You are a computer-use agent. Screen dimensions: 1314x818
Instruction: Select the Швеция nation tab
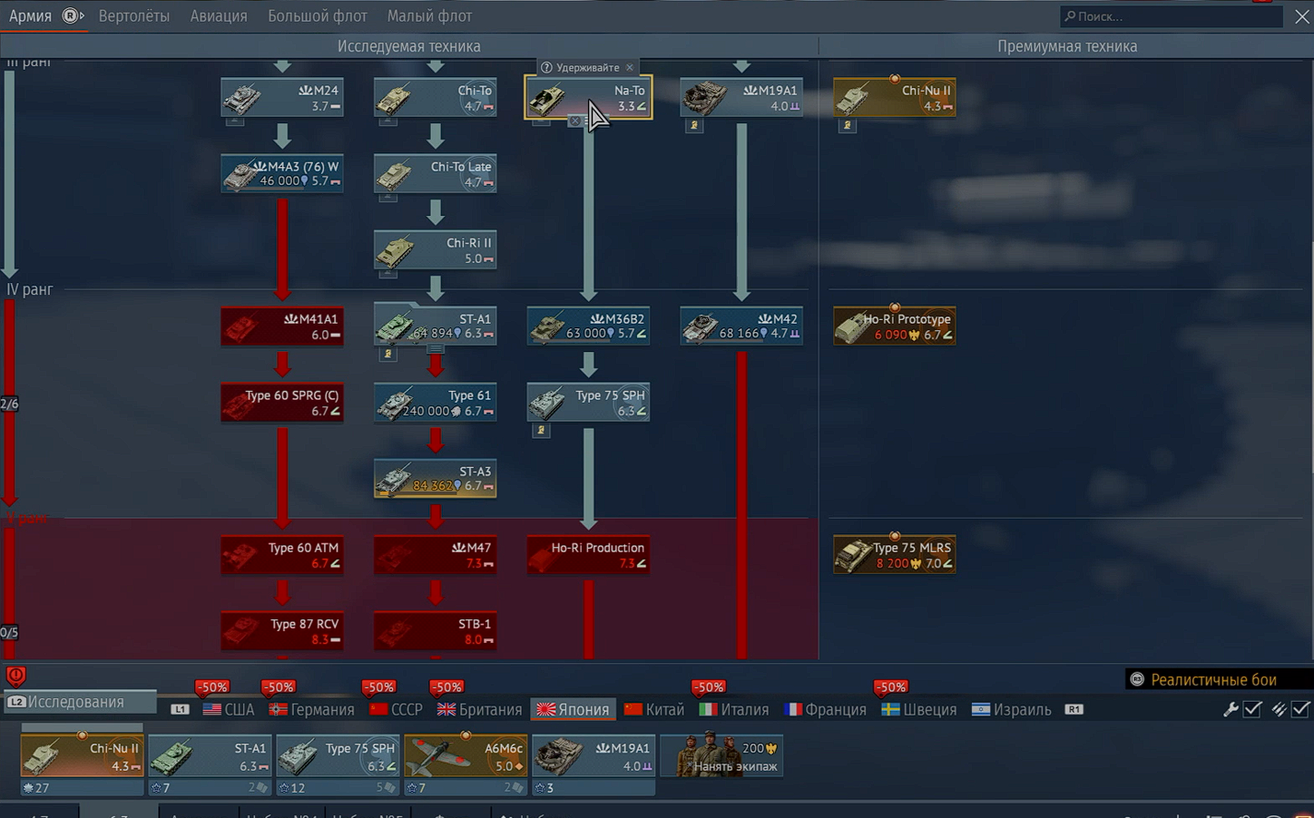click(919, 709)
